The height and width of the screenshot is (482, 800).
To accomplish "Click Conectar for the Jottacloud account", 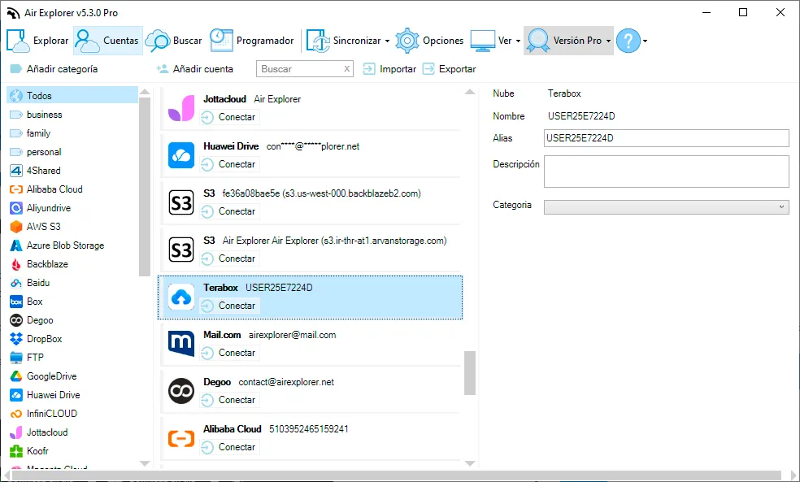I will [229, 117].
